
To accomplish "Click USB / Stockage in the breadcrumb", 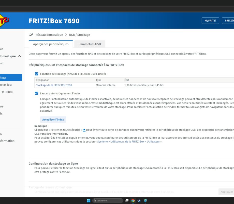I will 79,35.
